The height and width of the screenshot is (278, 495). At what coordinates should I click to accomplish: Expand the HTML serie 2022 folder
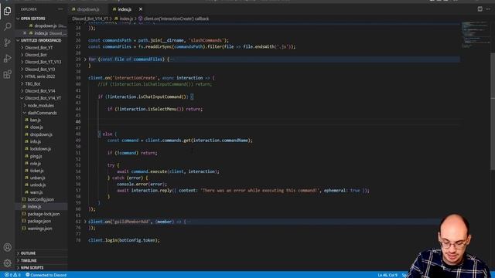click(x=39, y=76)
